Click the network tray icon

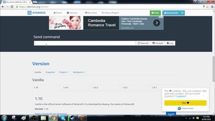coord(190,118)
